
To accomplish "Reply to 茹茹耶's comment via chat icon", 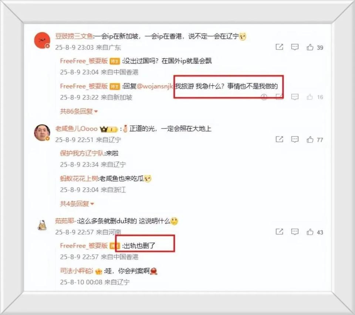I will (295, 232).
